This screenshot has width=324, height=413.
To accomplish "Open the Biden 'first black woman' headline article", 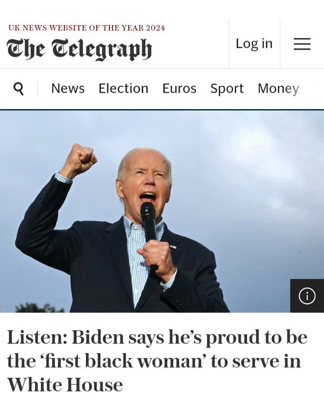I will click(157, 360).
